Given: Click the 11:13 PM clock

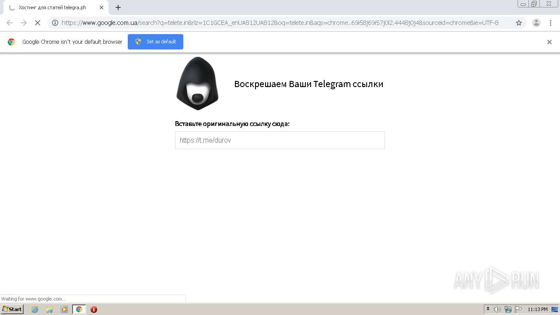Looking at the screenshot, I should 538,309.
